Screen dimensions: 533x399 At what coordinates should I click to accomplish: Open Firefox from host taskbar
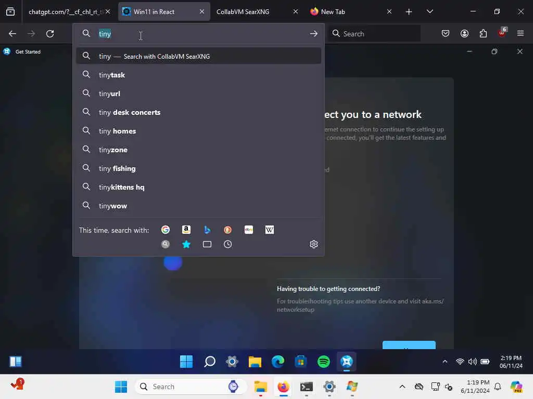(283, 387)
